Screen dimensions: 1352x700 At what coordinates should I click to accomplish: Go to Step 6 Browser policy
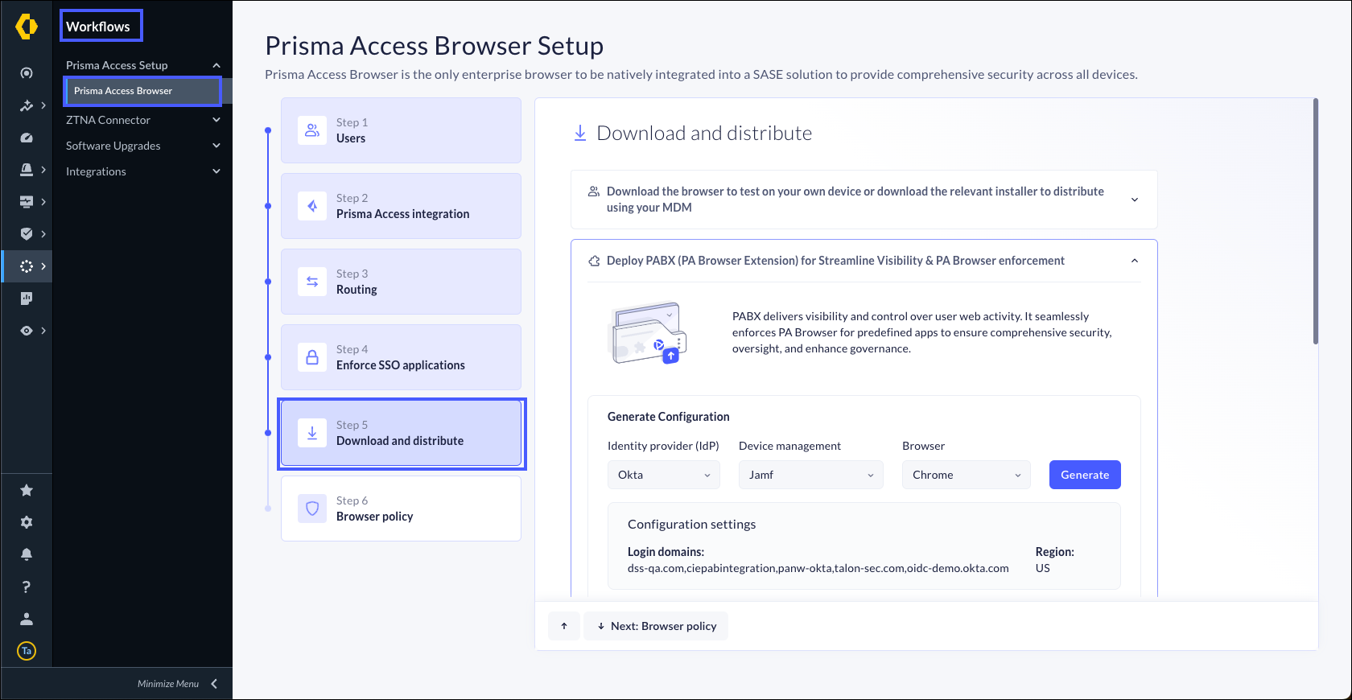coord(401,509)
